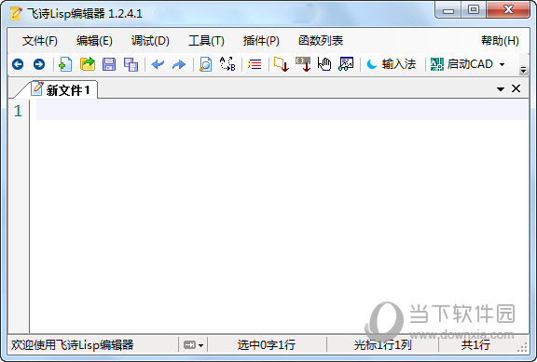Create a new file with toolbar icon
537x362 pixels.
coord(65,64)
